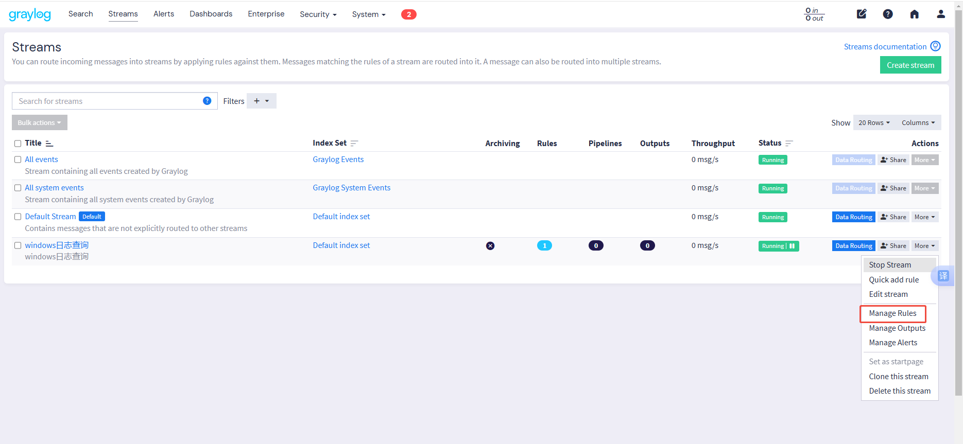963x444 pixels.
Task: Click the Graylog logo
Action: coord(30,14)
